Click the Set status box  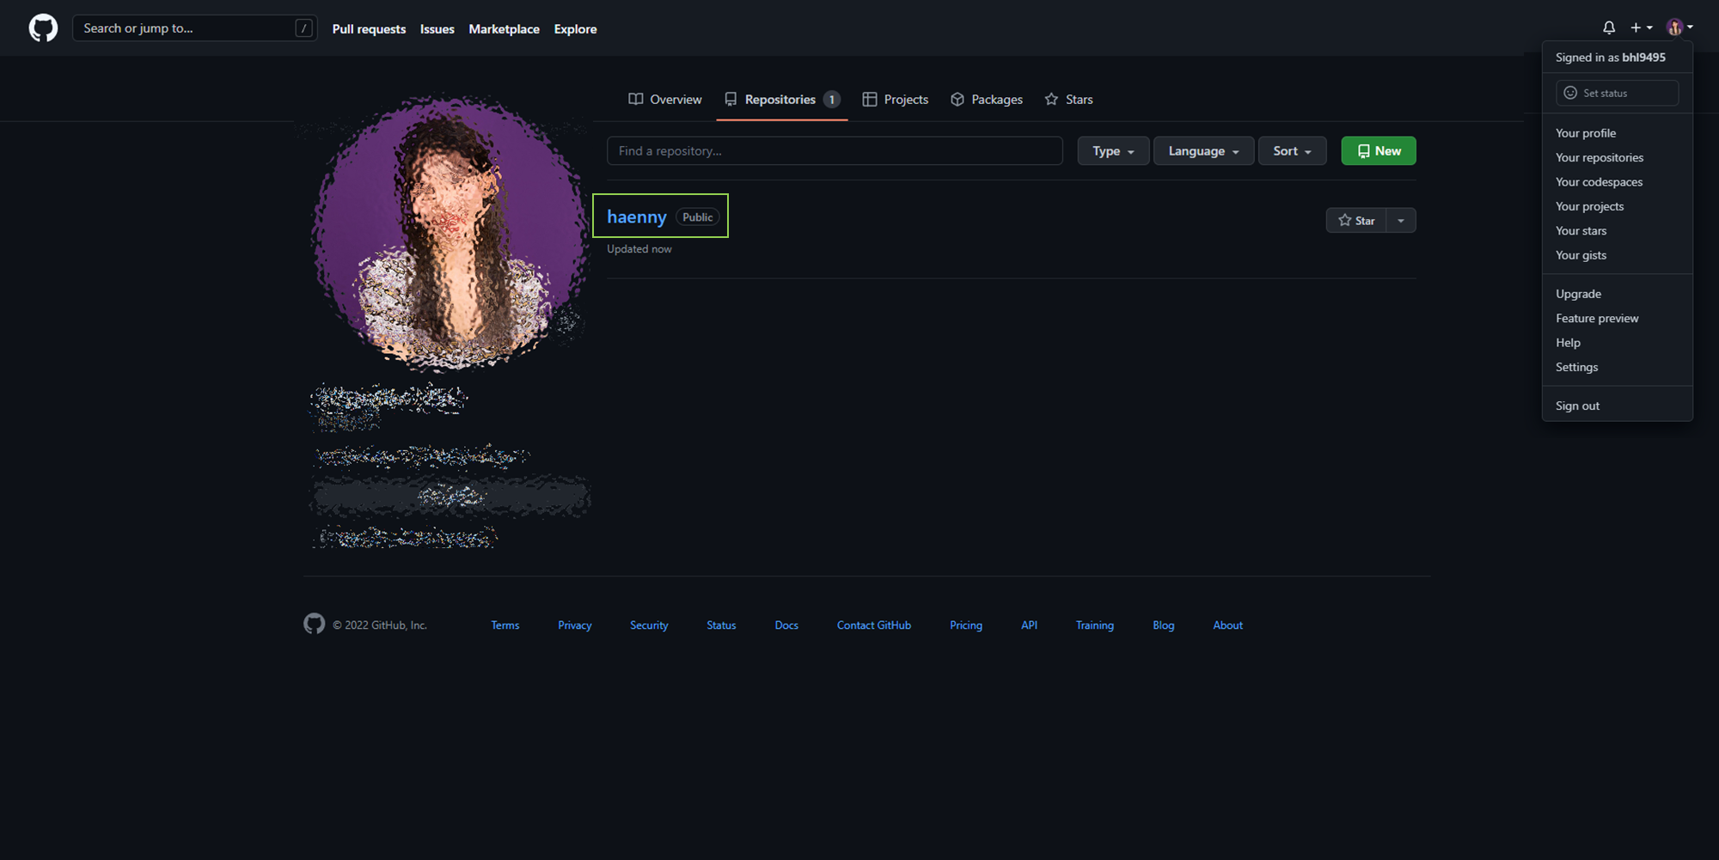coord(1617,93)
